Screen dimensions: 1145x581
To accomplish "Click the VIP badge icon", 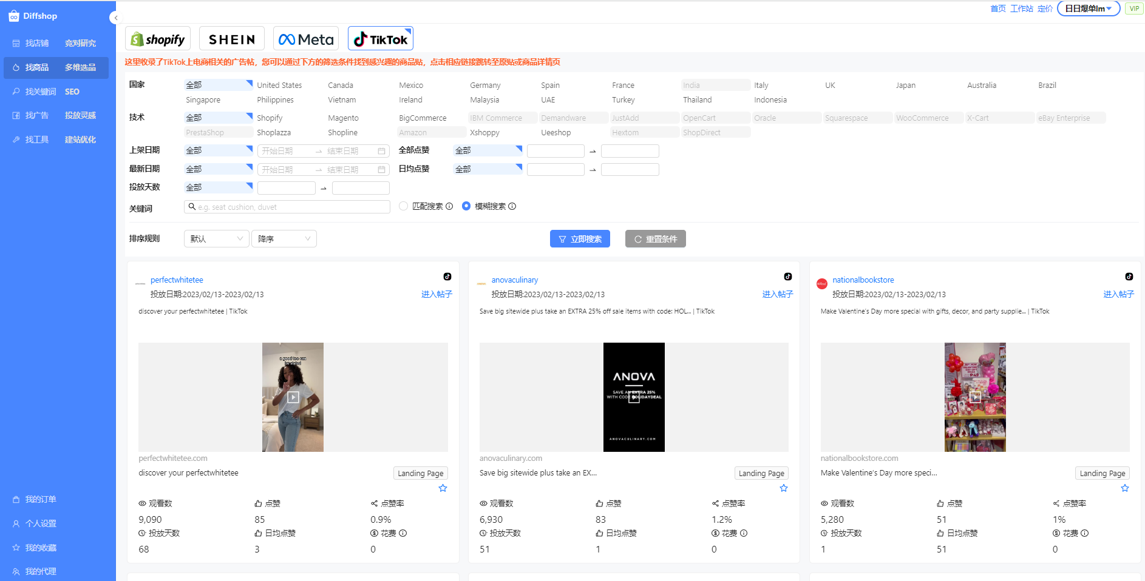I will point(1133,8).
